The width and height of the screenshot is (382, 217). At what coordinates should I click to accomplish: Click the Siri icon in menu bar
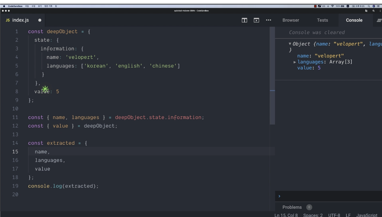pyautogui.click(x=374, y=6)
